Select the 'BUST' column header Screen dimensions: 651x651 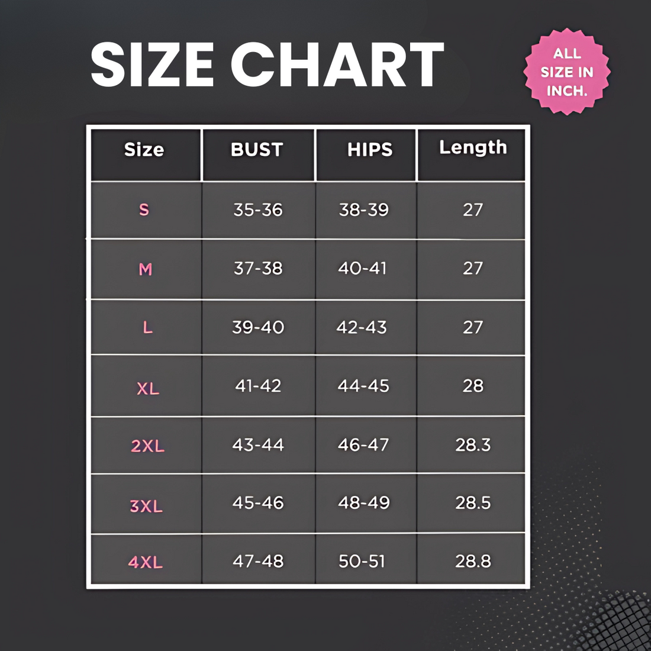pos(257,150)
